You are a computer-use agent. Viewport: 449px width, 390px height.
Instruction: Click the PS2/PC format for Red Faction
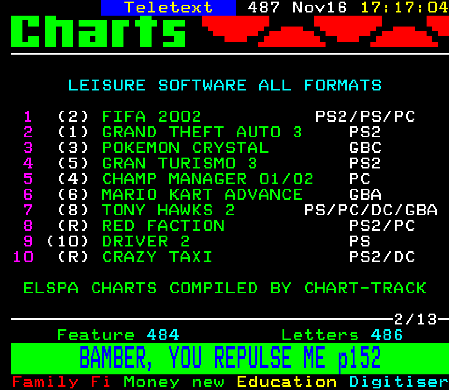[382, 226]
